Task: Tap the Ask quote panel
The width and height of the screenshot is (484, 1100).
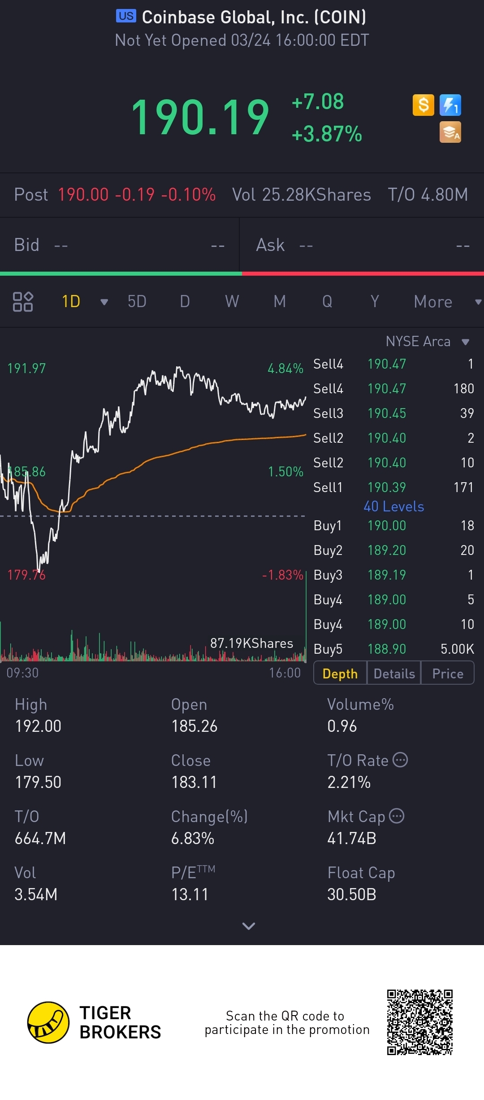Action: (x=362, y=245)
